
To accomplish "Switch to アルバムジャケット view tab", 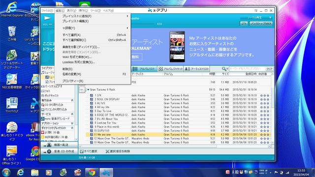I will coord(170,69).
